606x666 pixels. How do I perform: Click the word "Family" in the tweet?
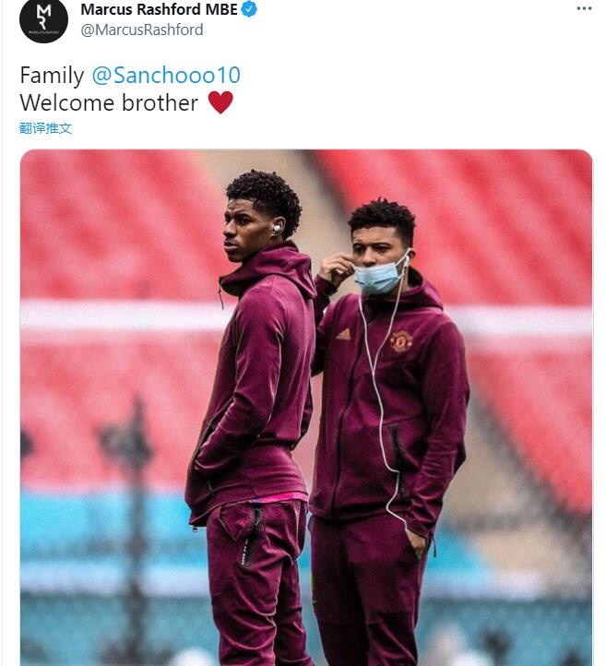click(x=52, y=75)
